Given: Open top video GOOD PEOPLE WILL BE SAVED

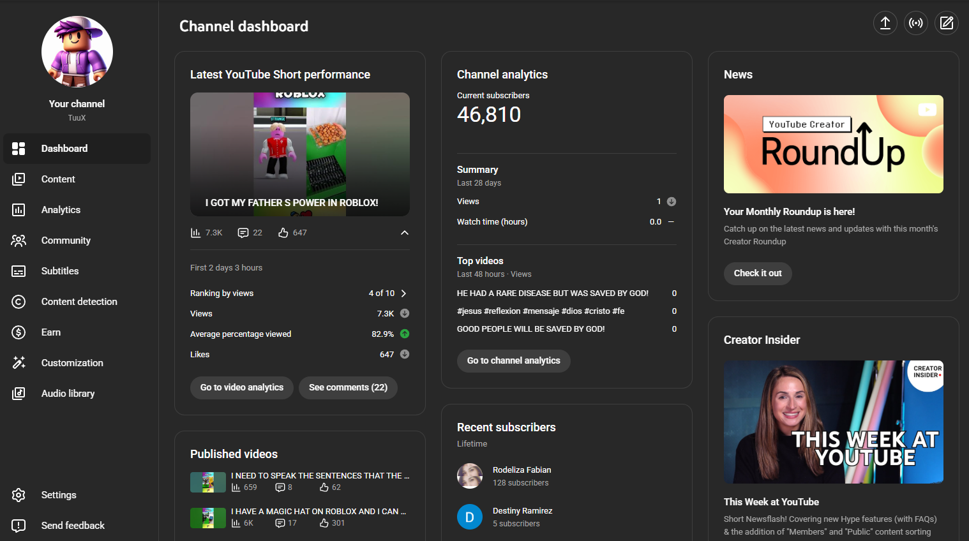Looking at the screenshot, I should coord(531,329).
